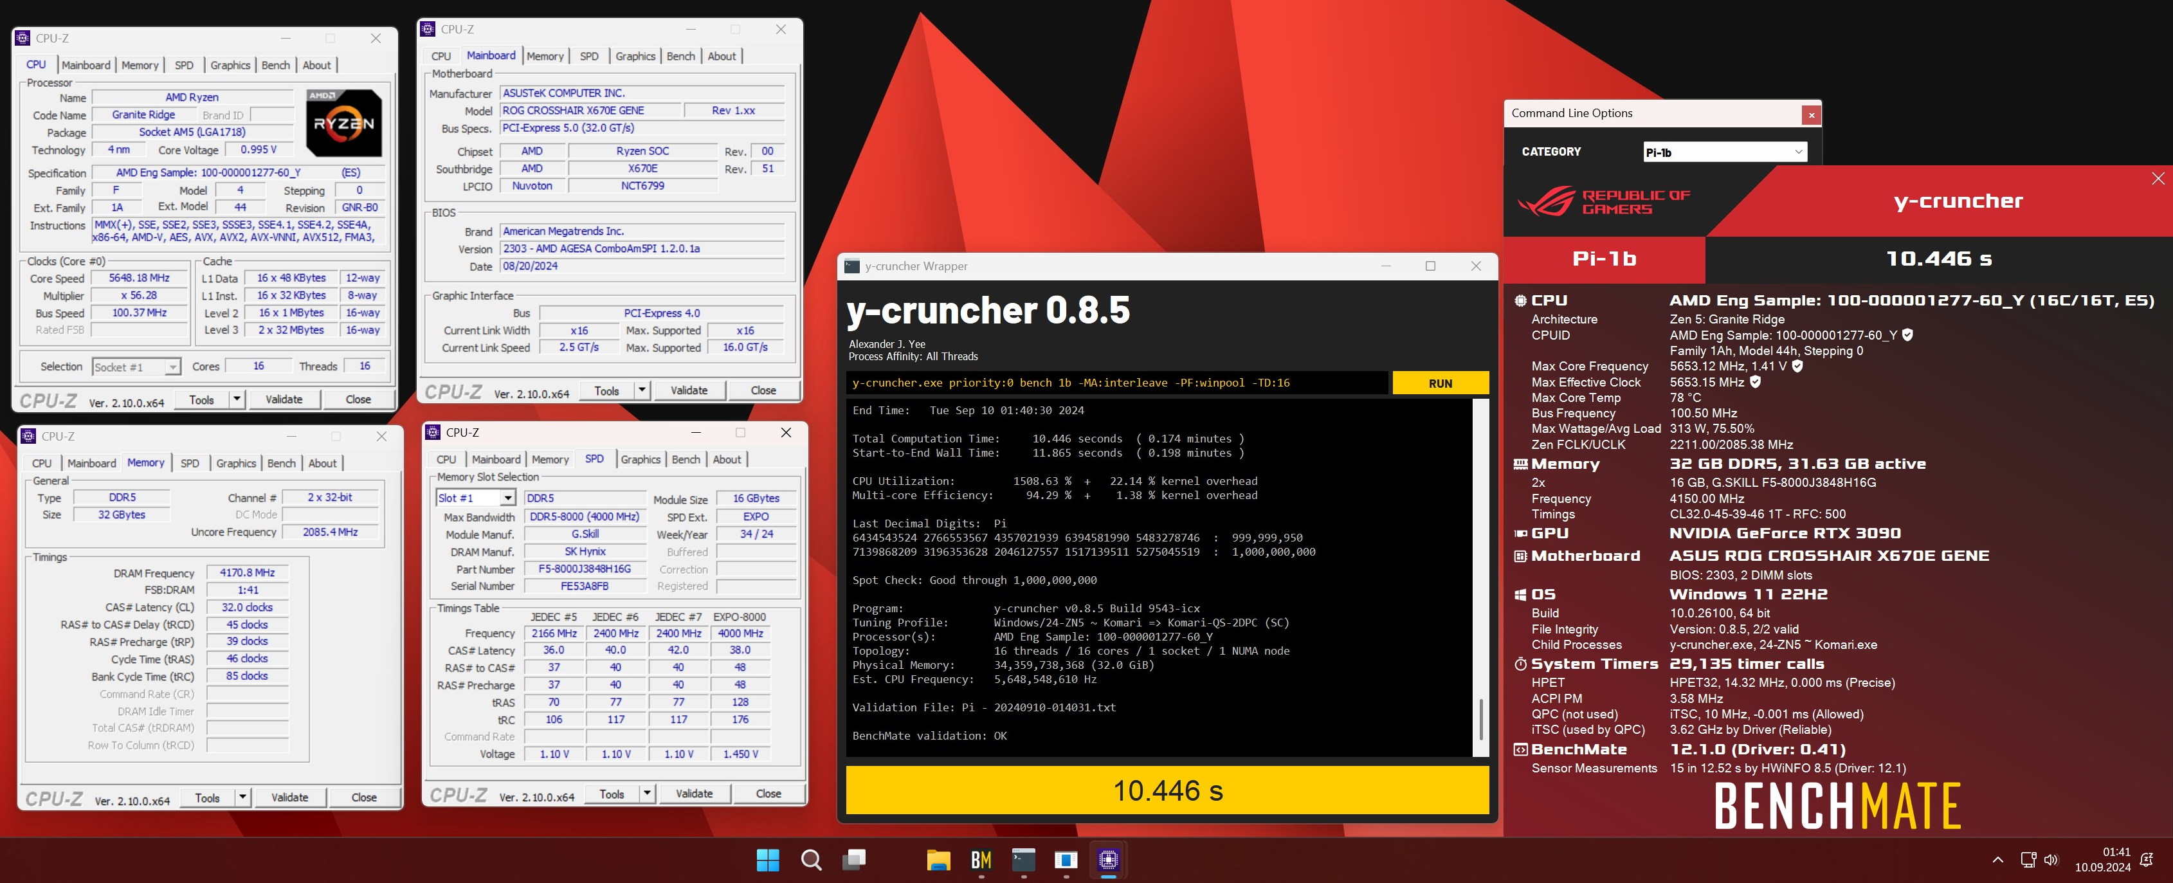Open the terminal window taskbar icon

tap(1023, 859)
